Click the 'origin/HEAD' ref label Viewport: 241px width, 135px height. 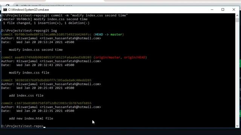click(134, 57)
